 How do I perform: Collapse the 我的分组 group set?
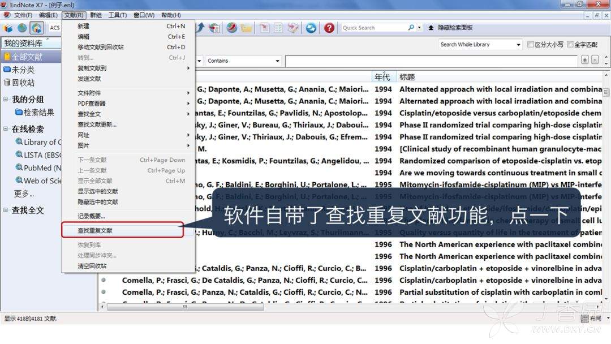click(x=6, y=99)
